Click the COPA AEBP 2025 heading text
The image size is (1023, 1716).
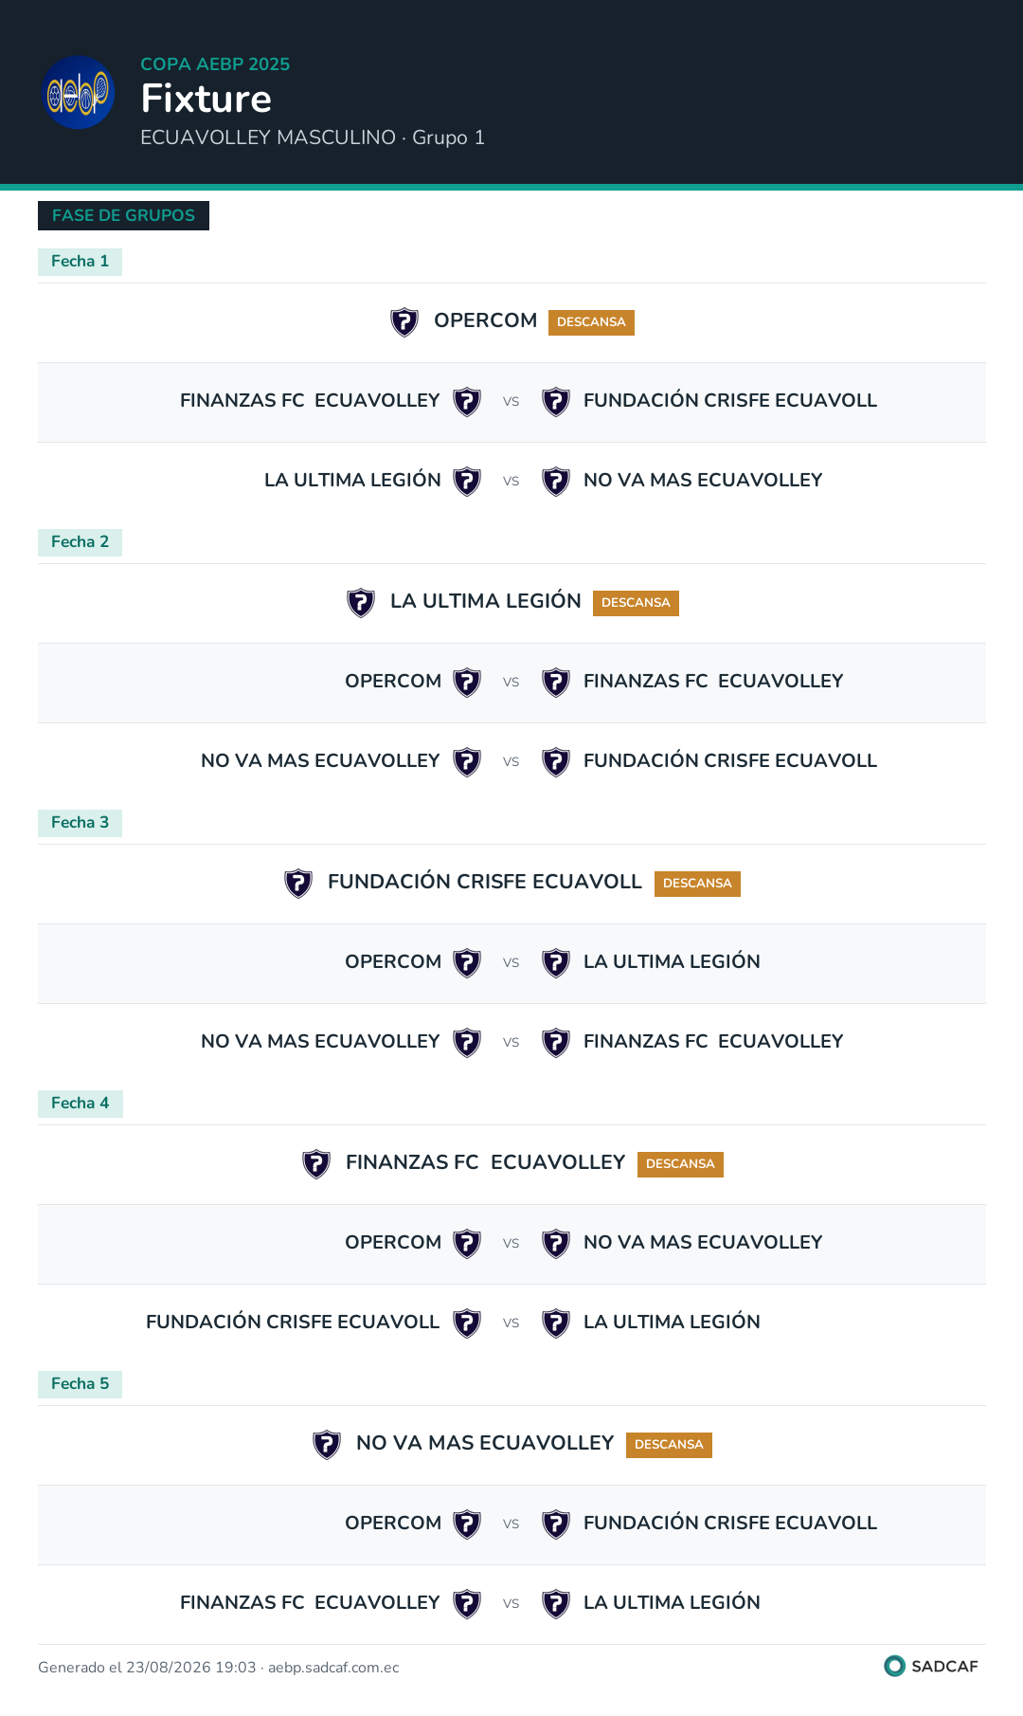tap(215, 64)
